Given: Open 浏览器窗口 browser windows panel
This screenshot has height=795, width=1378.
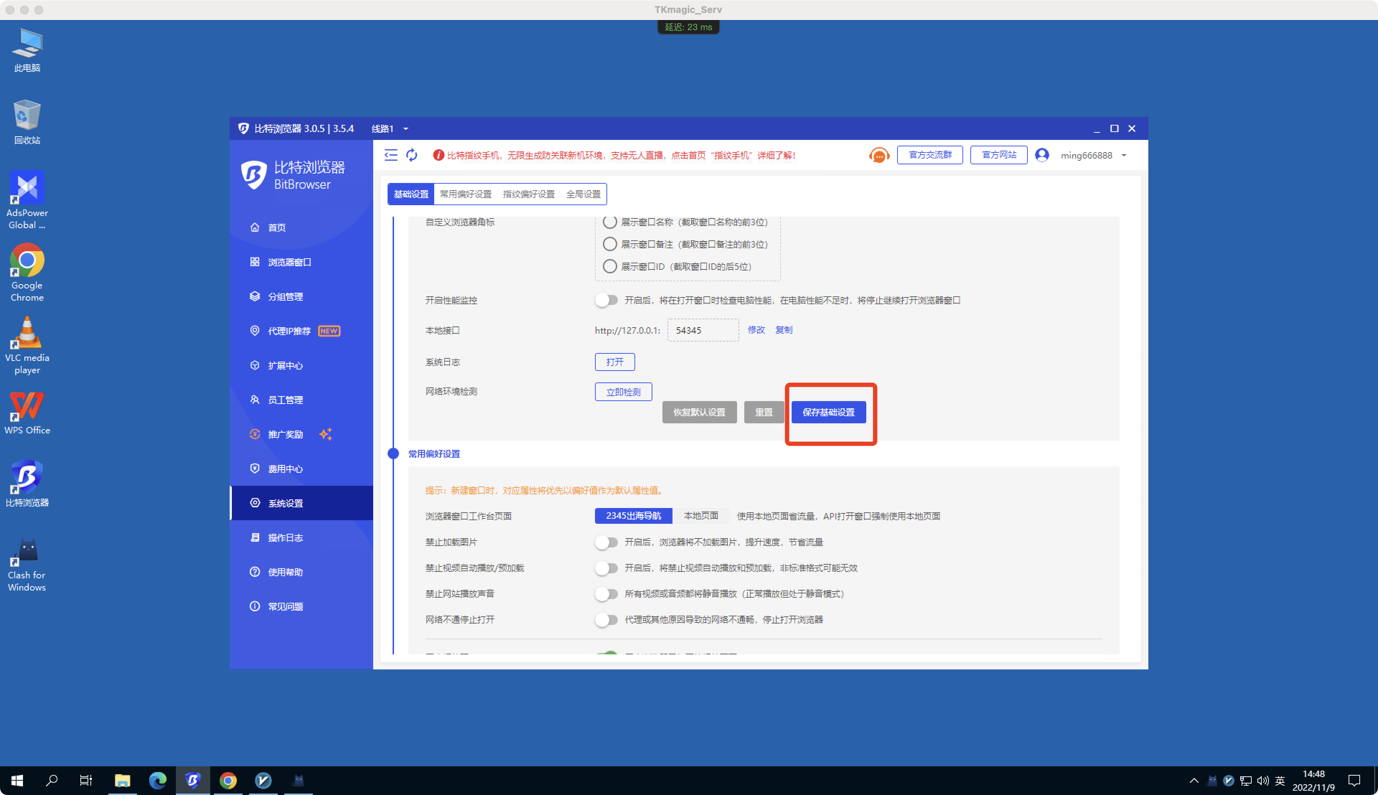Looking at the screenshot, I should point(289,262).
